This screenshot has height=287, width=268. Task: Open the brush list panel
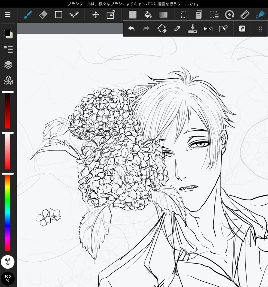pyautogui.click(x=8, y=50)
